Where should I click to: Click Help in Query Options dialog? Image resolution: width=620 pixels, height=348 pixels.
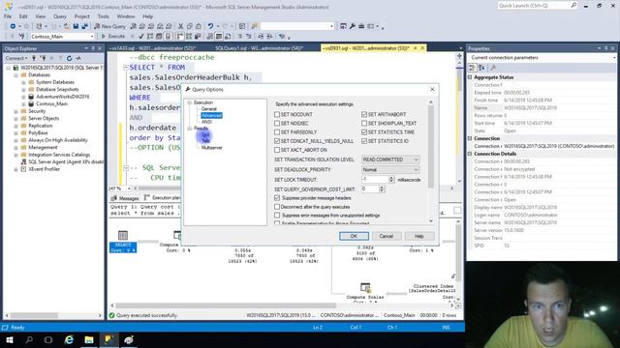coord(419,236)
